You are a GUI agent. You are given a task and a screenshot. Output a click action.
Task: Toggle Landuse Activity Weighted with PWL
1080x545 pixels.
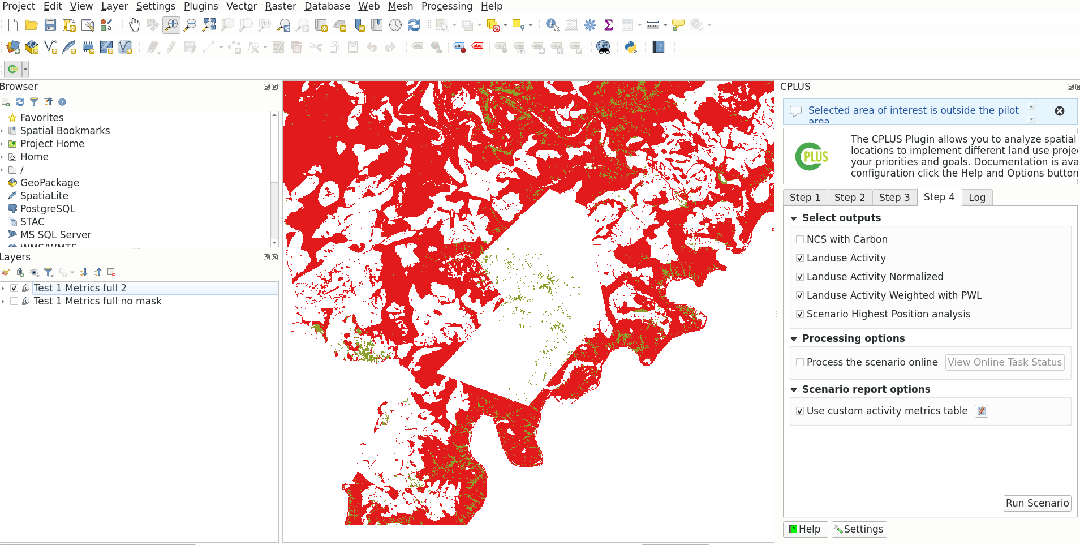(800, 295)
